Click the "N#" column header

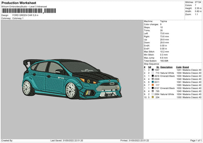tap(150, 67)
